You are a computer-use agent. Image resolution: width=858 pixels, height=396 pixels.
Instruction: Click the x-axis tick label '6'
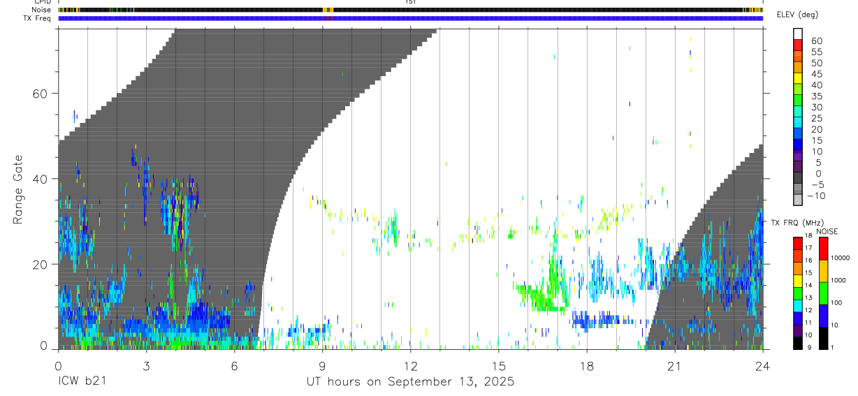pyautogui.click(x=234, y=366)
